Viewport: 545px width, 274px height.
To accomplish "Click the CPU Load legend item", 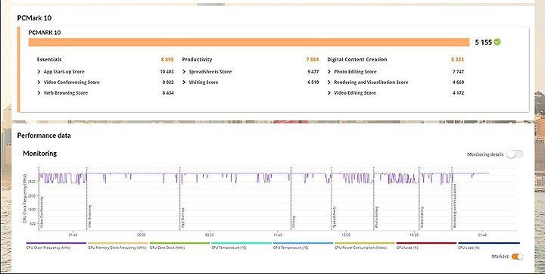I will 489,245.
